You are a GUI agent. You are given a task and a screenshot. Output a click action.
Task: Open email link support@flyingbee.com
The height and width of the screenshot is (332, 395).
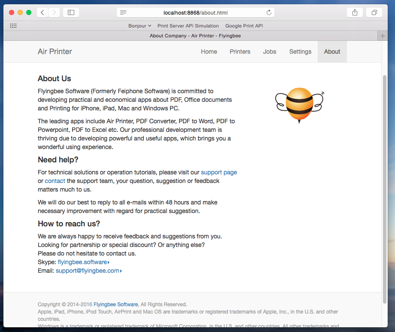(89, 271)
